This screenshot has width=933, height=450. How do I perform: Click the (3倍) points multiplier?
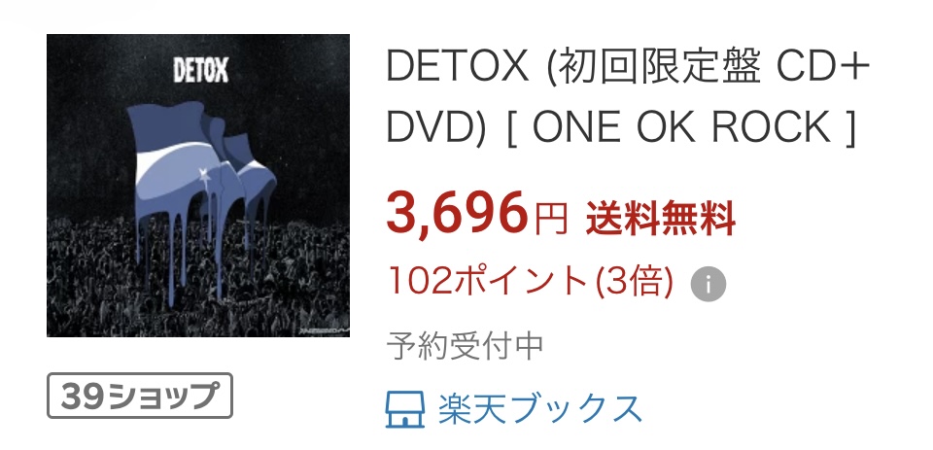[x=636, y=281]
